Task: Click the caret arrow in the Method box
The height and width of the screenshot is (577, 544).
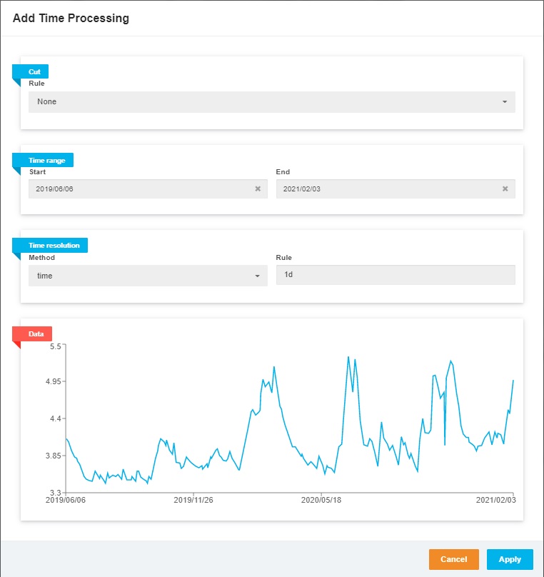Action: (257, 276)
